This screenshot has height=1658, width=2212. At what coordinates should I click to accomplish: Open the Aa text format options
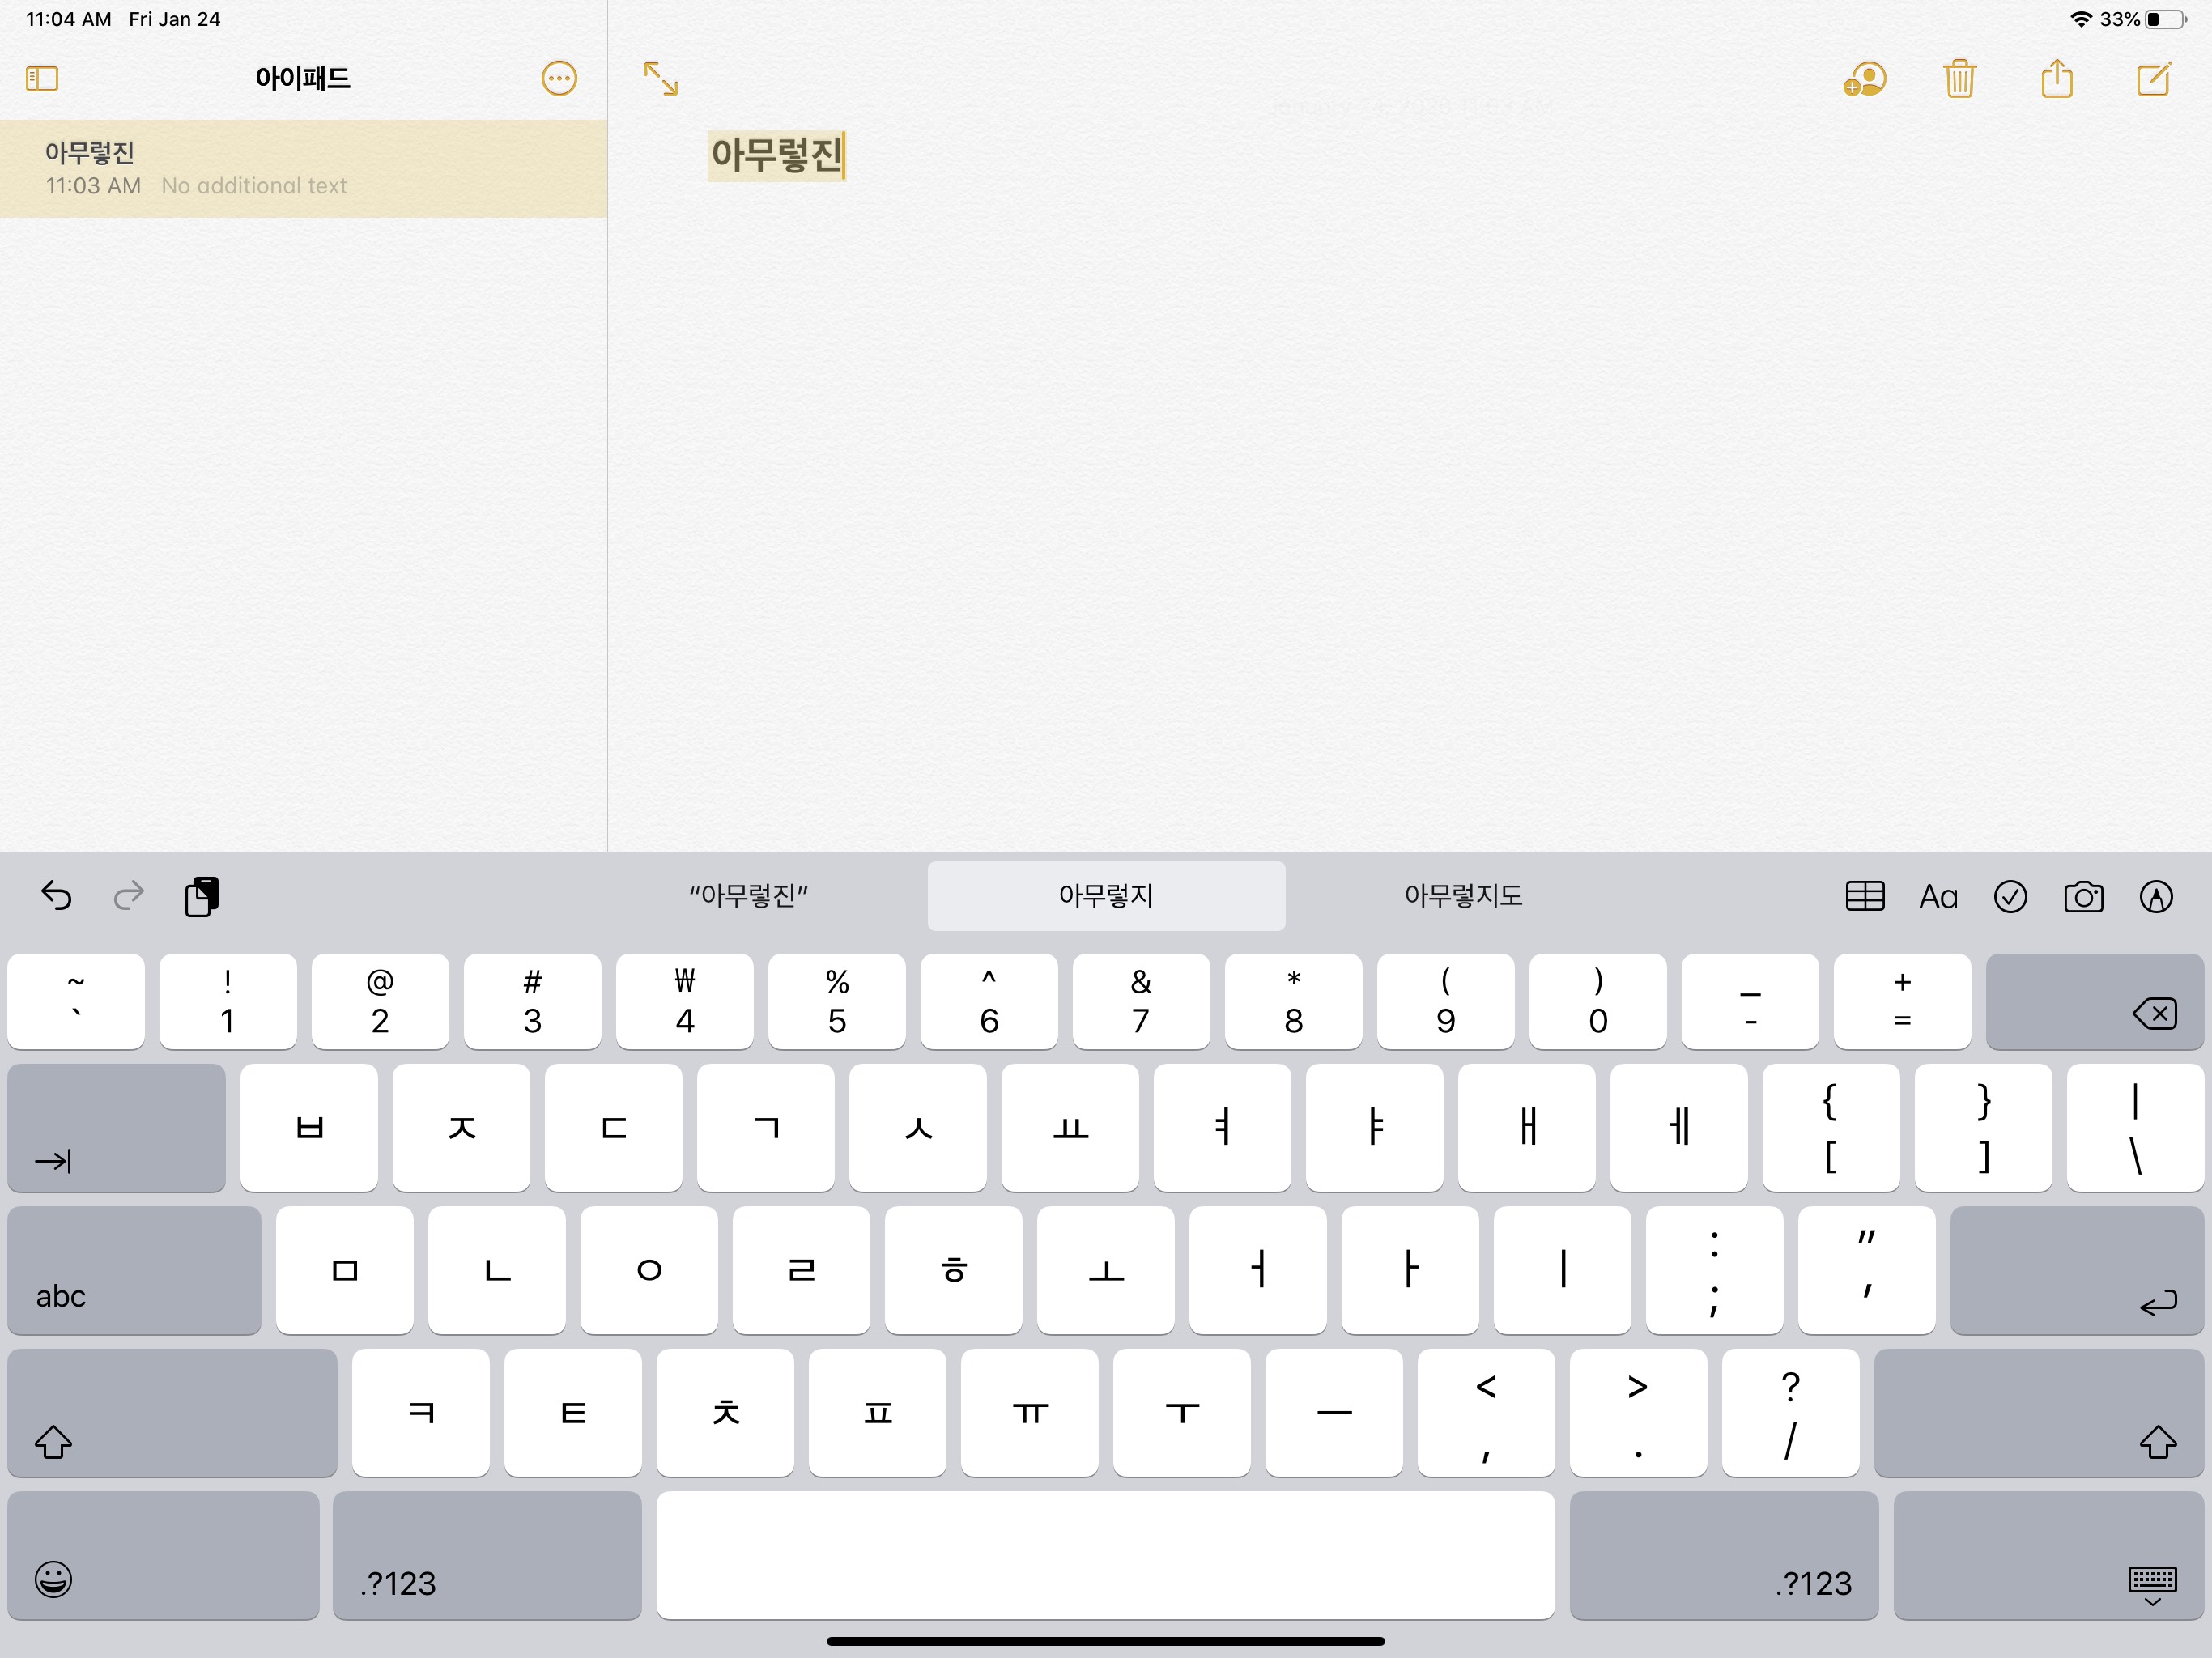point(1937,896)
